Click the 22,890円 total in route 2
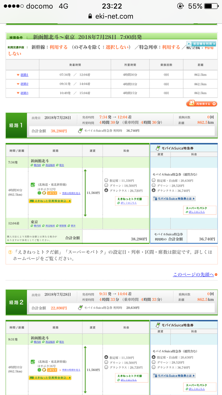Screen dimensions: 222x395 click(x=59, y=308)
